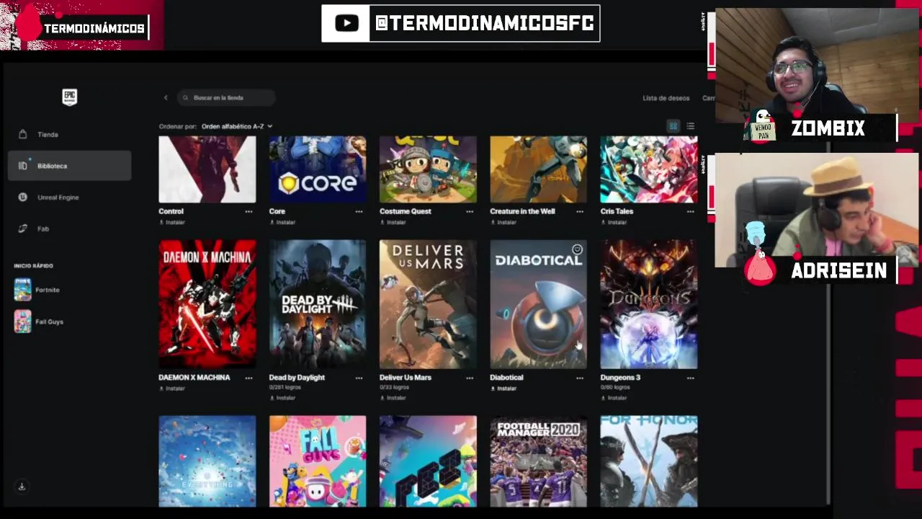
Task: Open the downloads icon in the bottom sidebar
Action: tap(22, 487)
